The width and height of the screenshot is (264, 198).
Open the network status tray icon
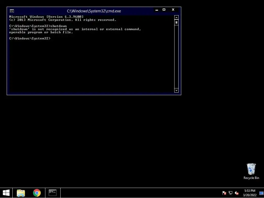point(230,193)
